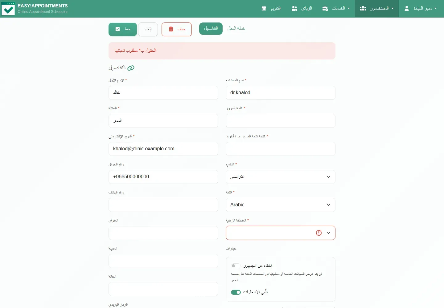Switch to the التفاصيل details tab

coord(211,28)
